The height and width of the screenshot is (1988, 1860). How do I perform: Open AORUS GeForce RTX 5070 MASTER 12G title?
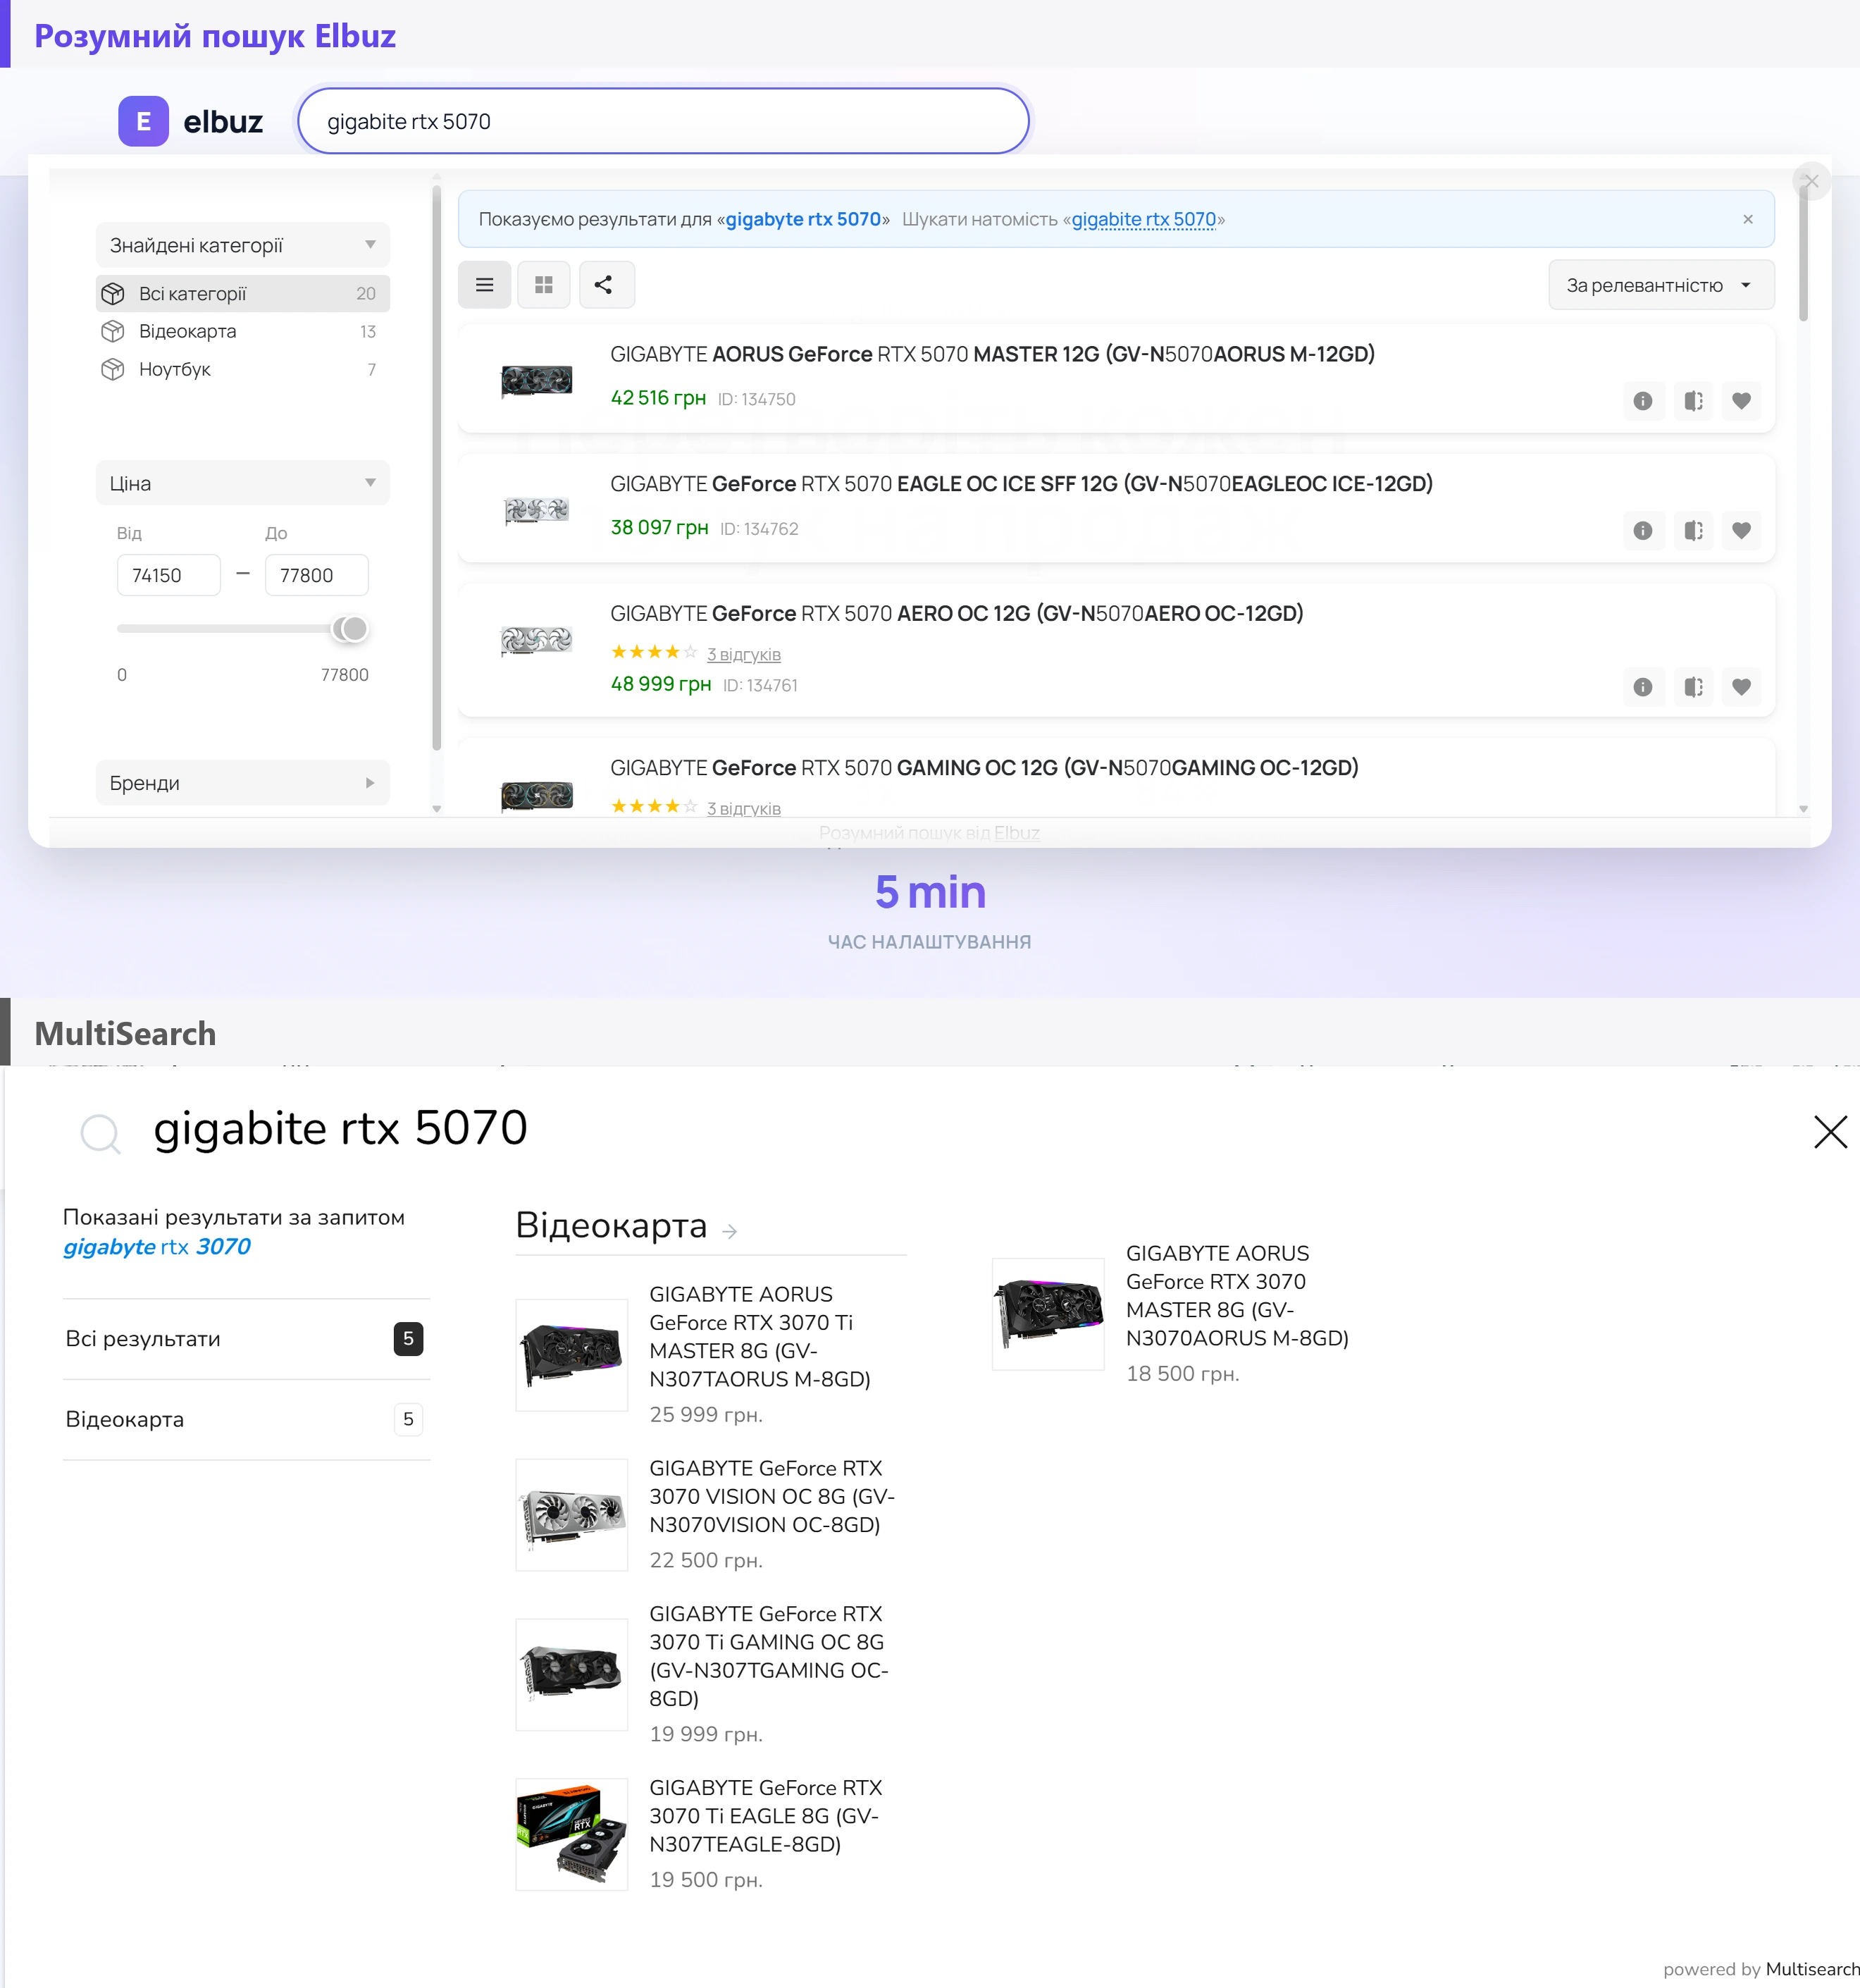click(x=992, y=354)
